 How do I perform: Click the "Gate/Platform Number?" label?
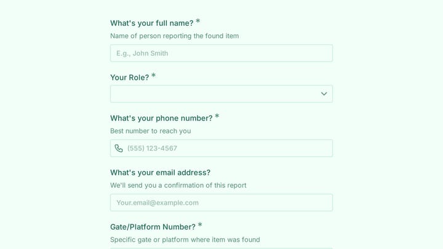pyautogui.click(x=153, y=227)
